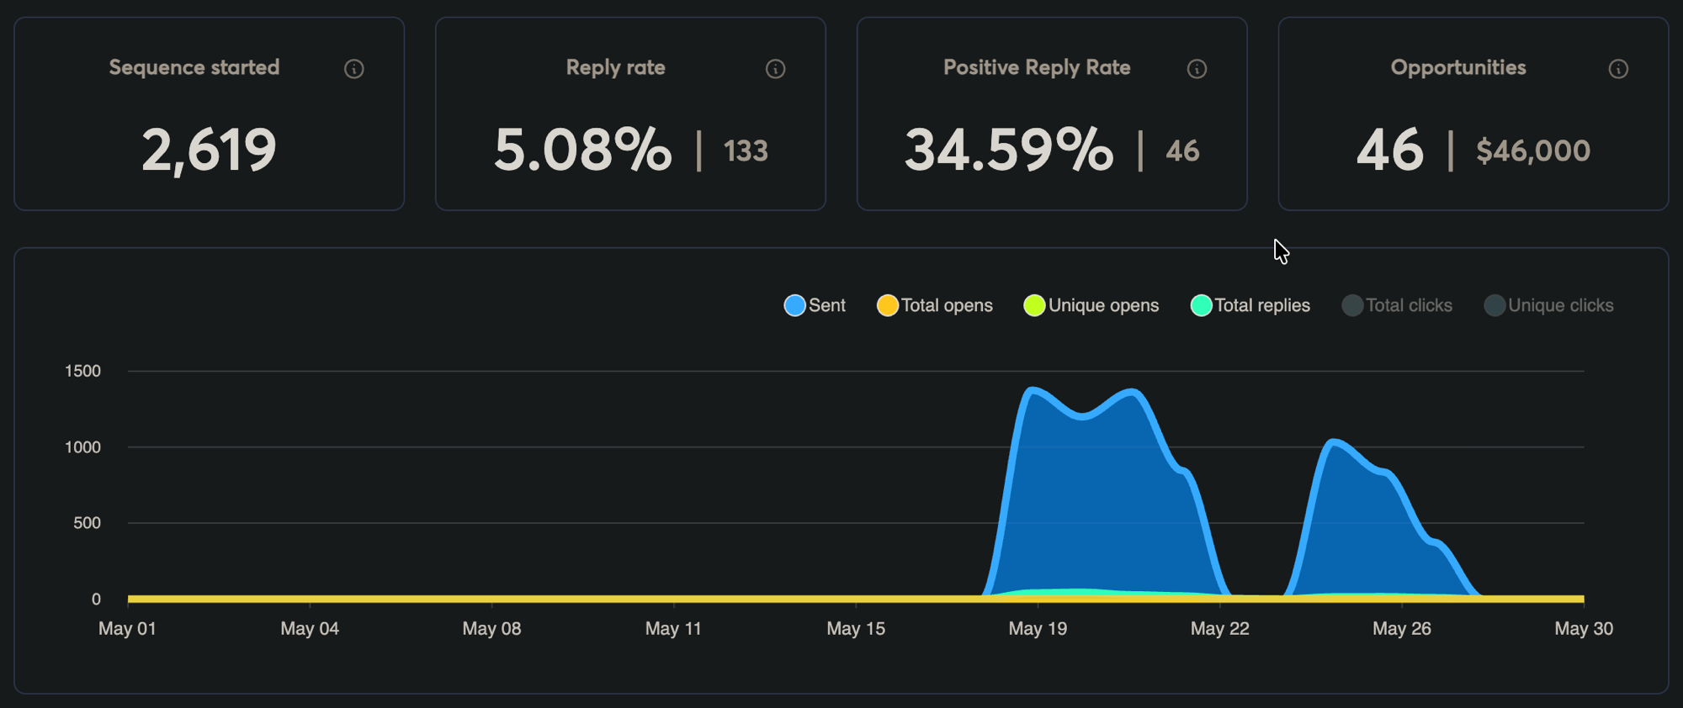1683x708 pixels.
Task: Click the Positive Reply Rate card title
Action: point(1037,67)
